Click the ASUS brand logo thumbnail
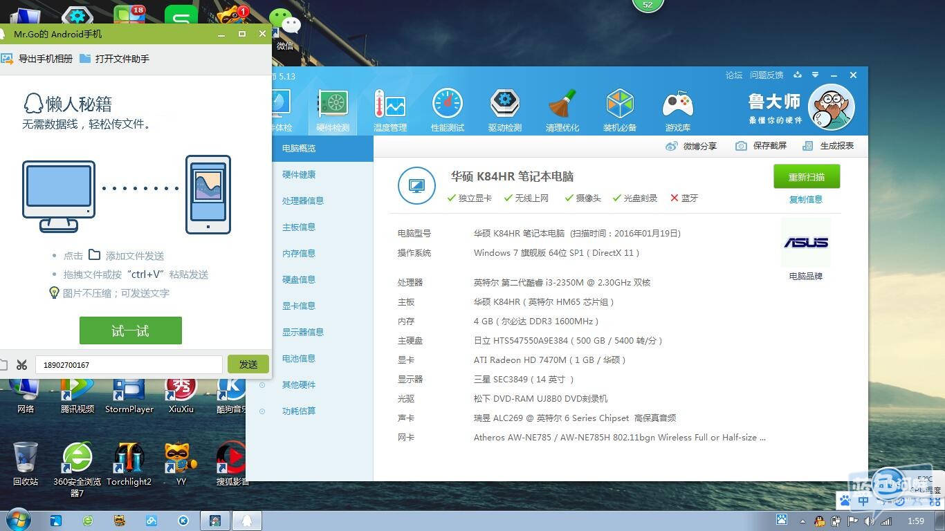Viewport: 945px width, 531px height. point(806,243)
